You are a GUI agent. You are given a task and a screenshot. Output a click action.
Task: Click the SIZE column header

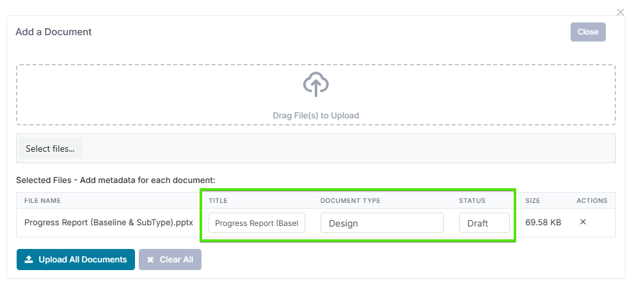tap(533, 200)
